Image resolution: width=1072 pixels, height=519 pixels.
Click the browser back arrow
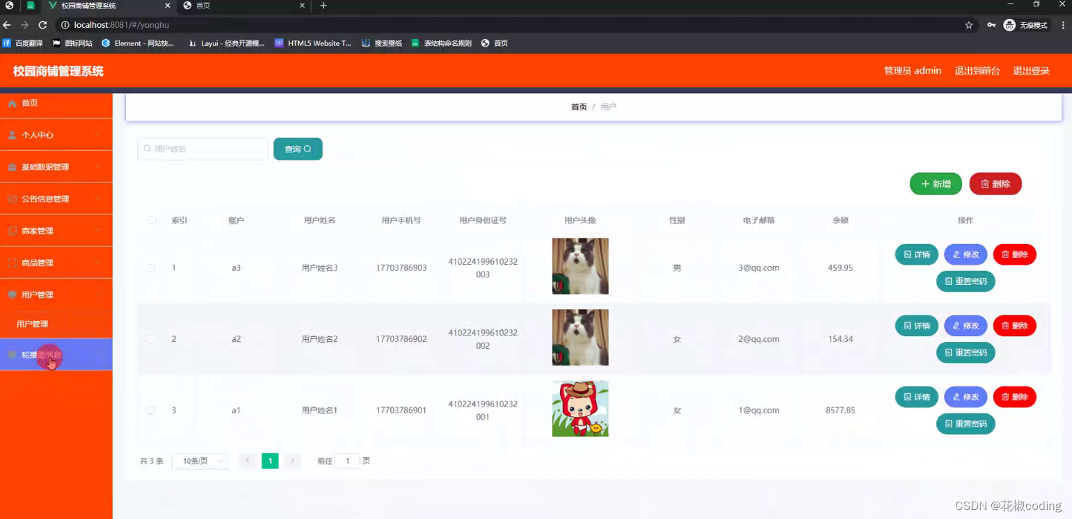point(8,25)
